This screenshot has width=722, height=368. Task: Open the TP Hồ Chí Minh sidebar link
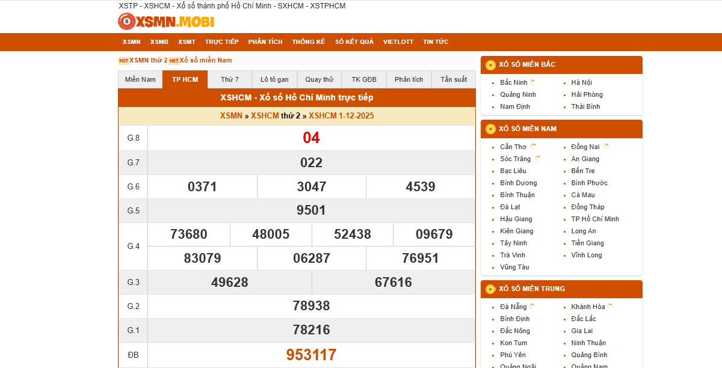(x=595, y=219)
